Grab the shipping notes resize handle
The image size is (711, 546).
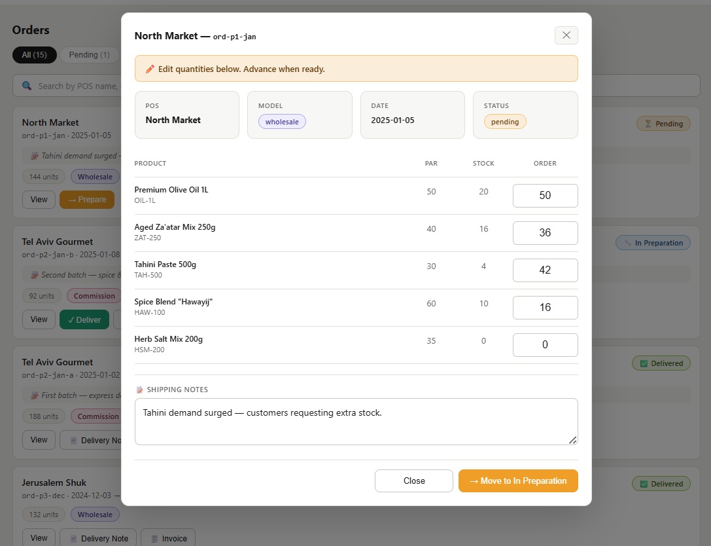573,440
